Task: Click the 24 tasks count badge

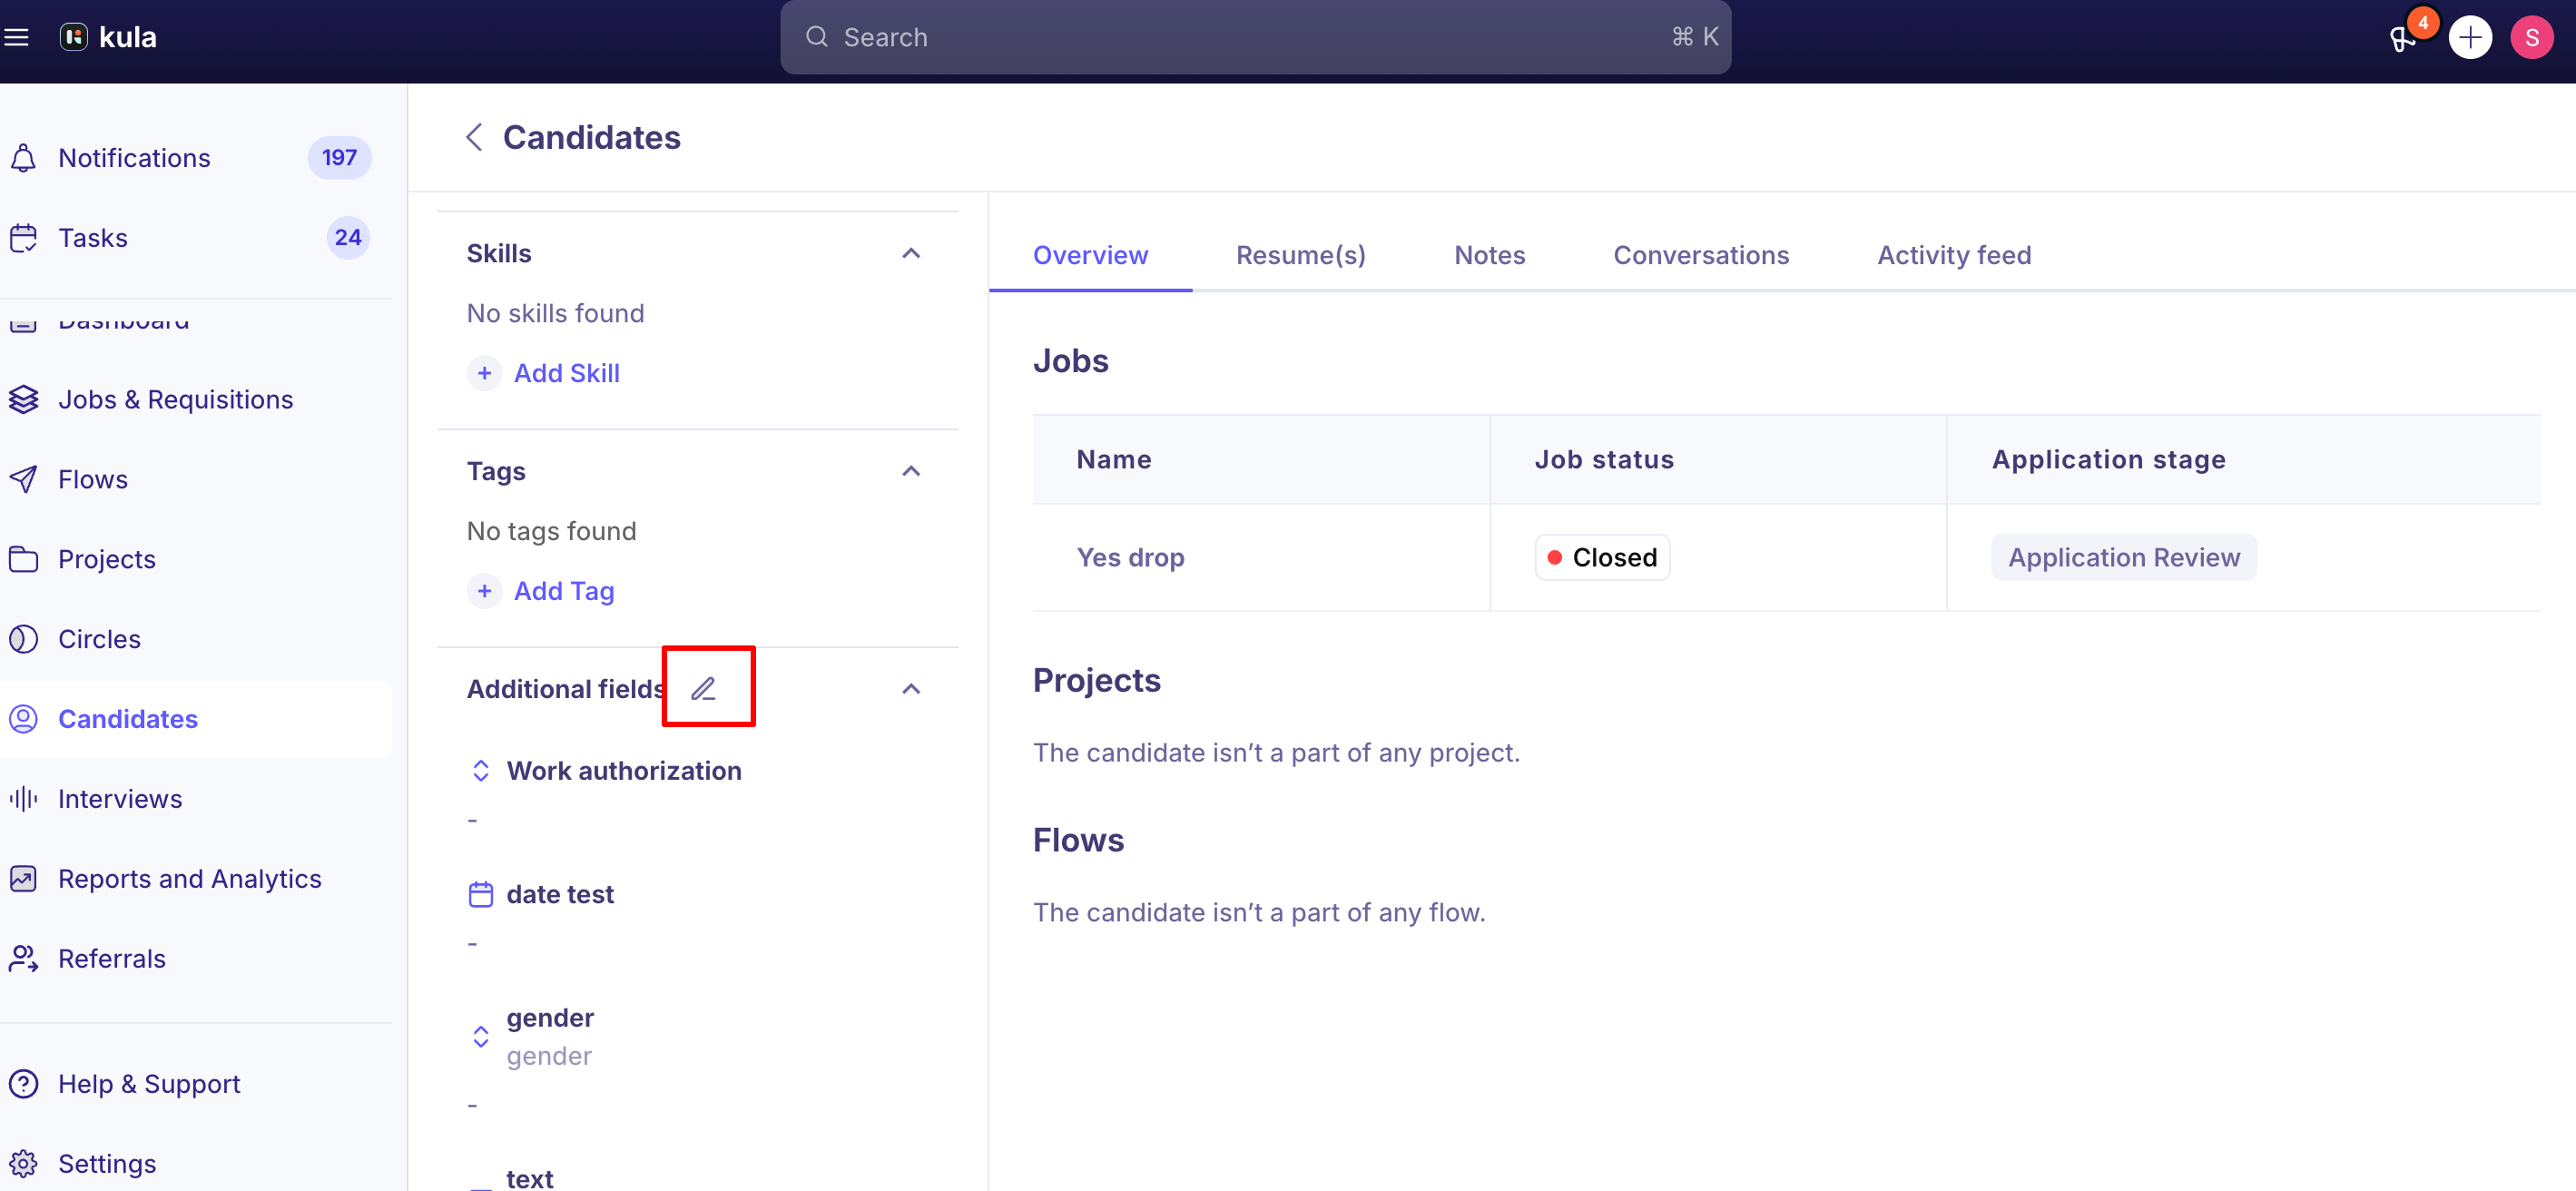Action: (x=348, y=238)
